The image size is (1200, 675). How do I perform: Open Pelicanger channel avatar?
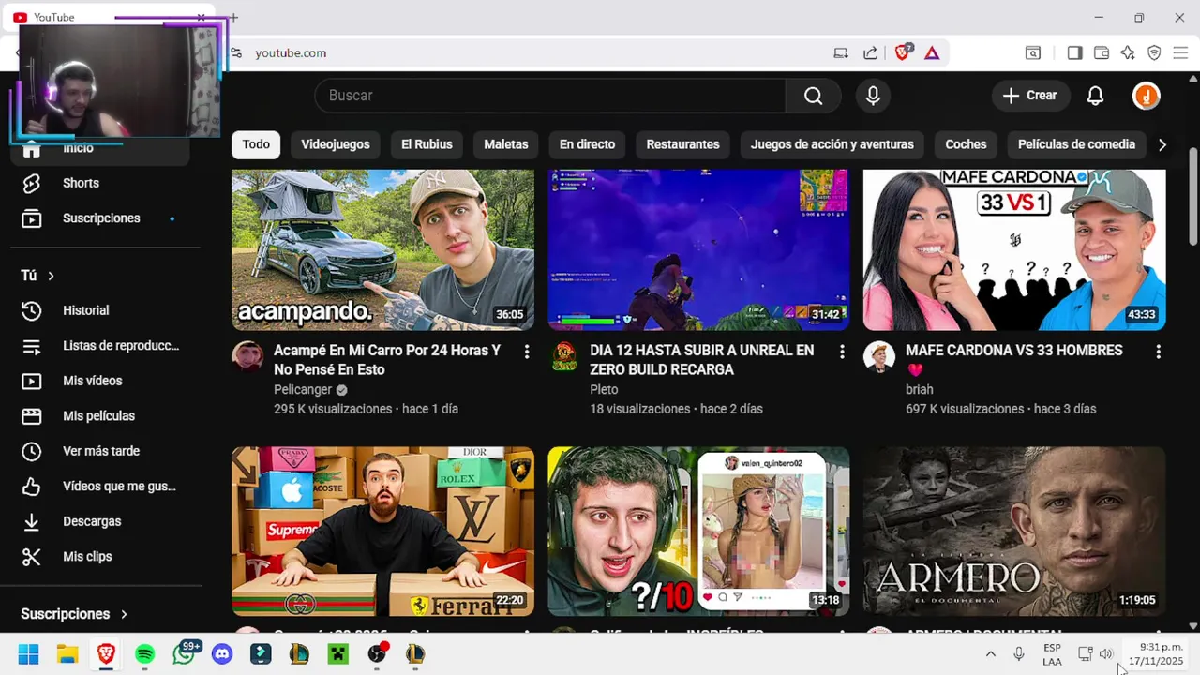247,356
